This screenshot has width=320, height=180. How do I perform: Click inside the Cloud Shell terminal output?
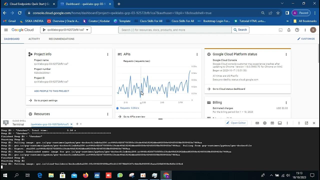[x=160, y=149]
